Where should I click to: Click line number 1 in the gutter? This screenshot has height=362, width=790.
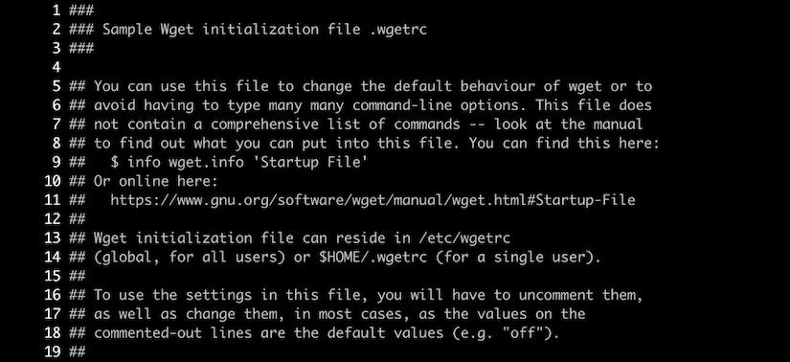(56, 11)
